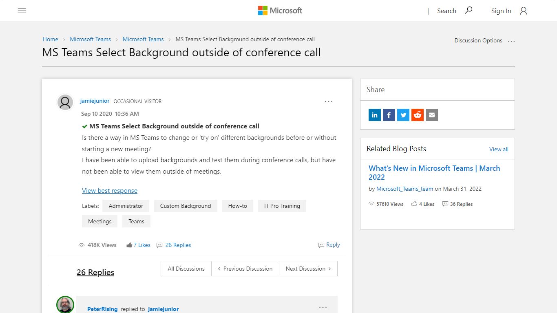This screenshot has height=313, width=557.
Task: Open the post options ellipsis menu
Action: tap(329, 101)
